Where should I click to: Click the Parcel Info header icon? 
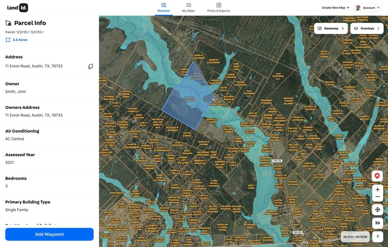click(8, 23)
